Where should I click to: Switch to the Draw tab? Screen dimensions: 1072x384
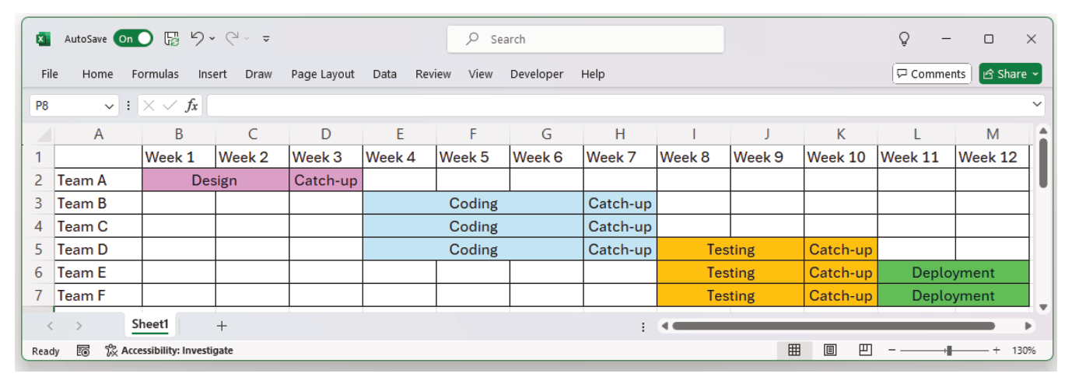pos(258,74)
